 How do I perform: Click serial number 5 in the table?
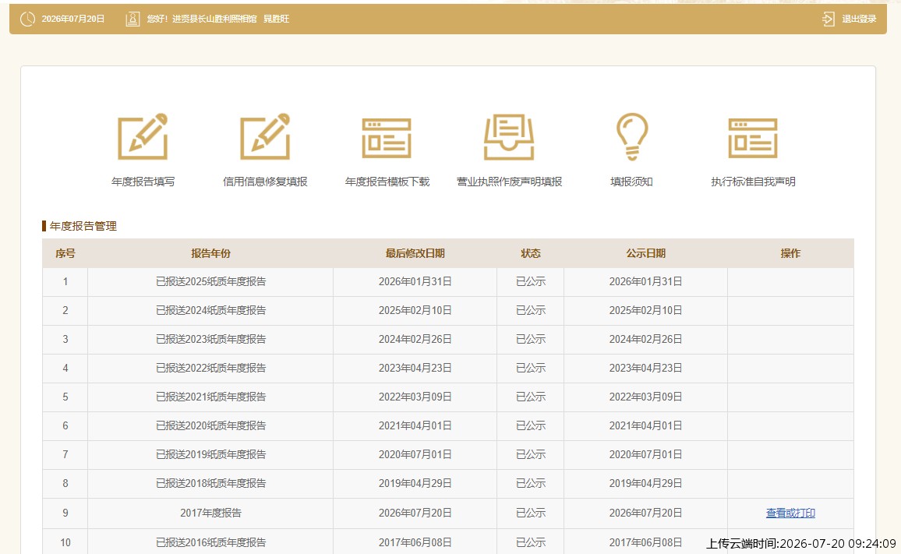point(65,397)
